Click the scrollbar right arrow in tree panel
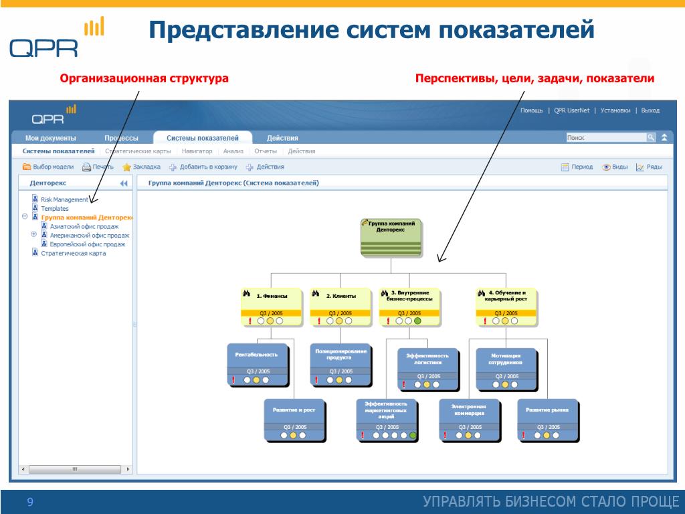The width and height of the screenshot is (685, 514). pos(128,469)
